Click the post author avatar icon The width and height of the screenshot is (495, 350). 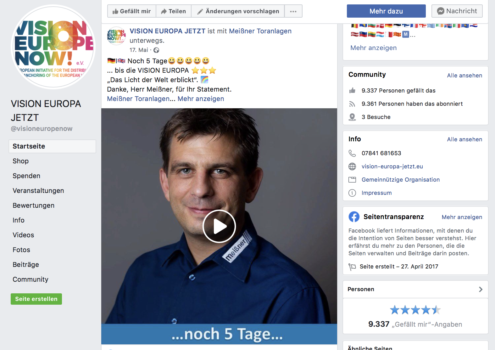(116, 36)
